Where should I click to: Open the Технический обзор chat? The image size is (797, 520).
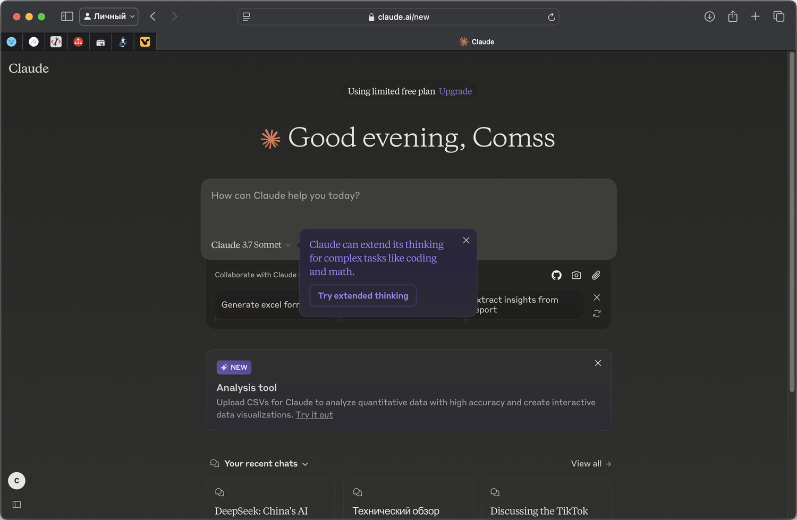409,499
